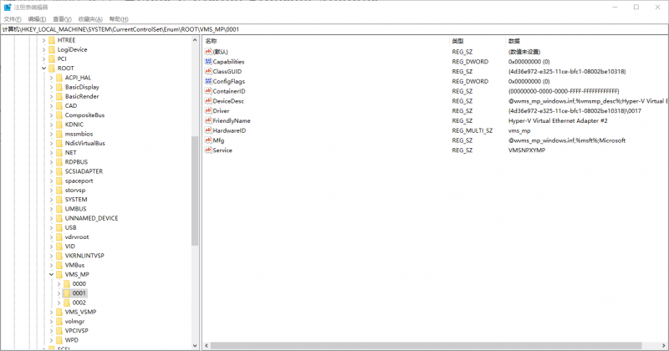This screenshot has height=351, width=669.
Task: Click the ClassGUID string value icon
Action: click(x=207, y=71)
